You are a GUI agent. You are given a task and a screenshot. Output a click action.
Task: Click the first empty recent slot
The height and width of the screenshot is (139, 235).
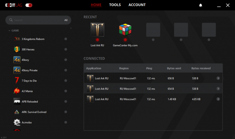coord(153,30)
